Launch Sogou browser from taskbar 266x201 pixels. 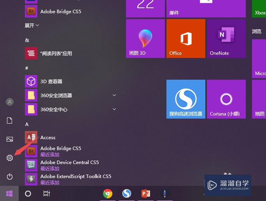click(127, 193)
